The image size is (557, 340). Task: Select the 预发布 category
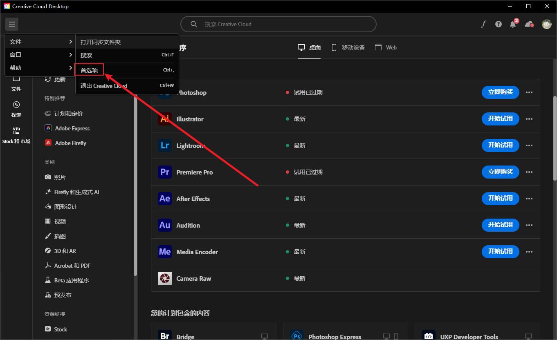click(58, 295)
